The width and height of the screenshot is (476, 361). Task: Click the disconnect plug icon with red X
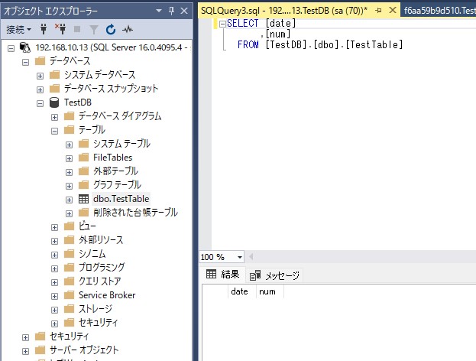(60, 29)
